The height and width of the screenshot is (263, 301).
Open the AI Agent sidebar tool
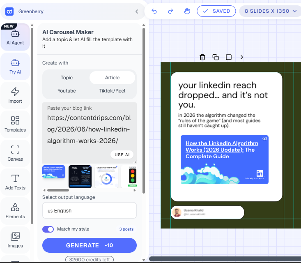click(15, 37)
